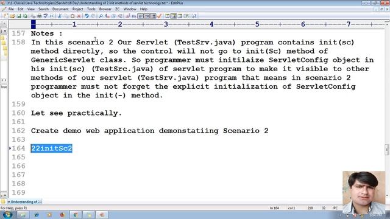Screen dimensions: 390x219
Task: Open Firefox from the taskbar
Action: click(x=62, y=215)
